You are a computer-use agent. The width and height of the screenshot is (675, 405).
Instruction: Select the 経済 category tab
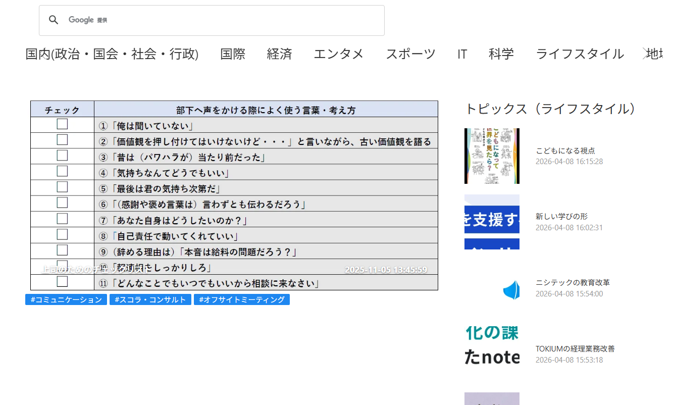coord(279,54)
